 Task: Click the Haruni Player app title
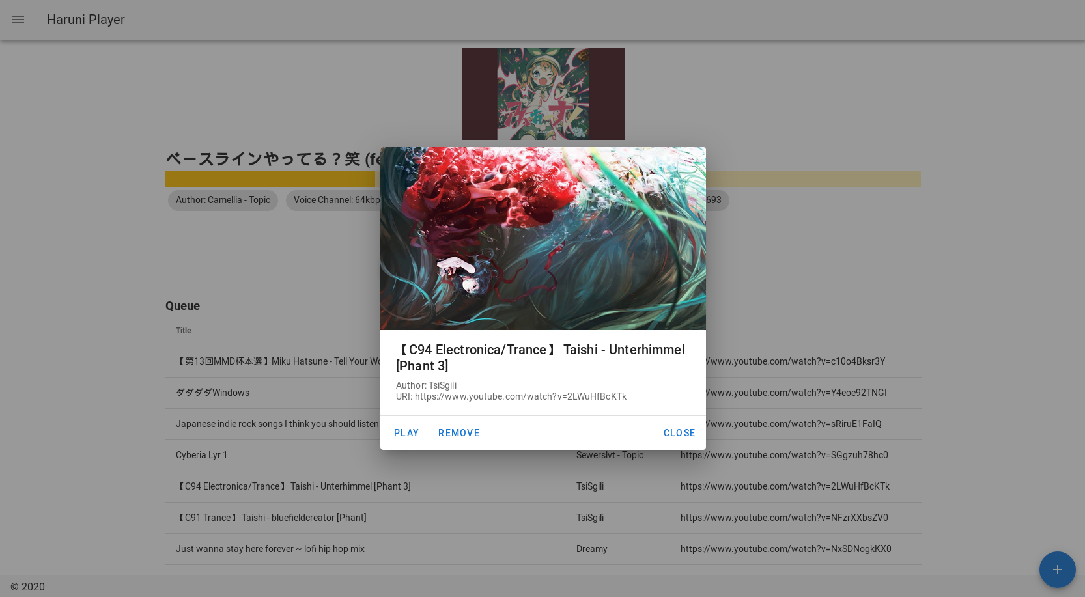(86, 20)
